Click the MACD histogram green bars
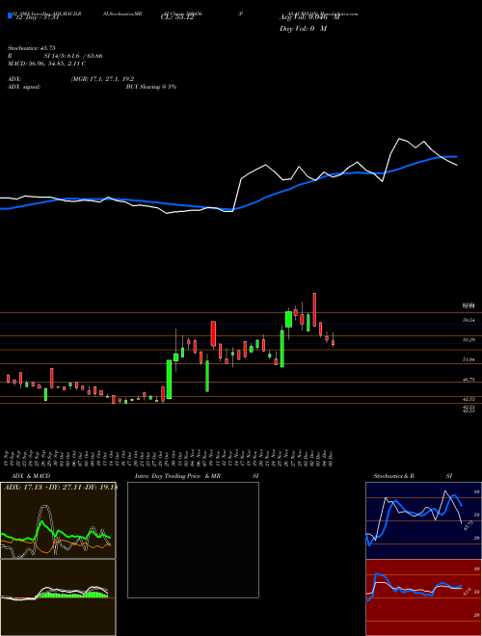 [x=72, y=595]
